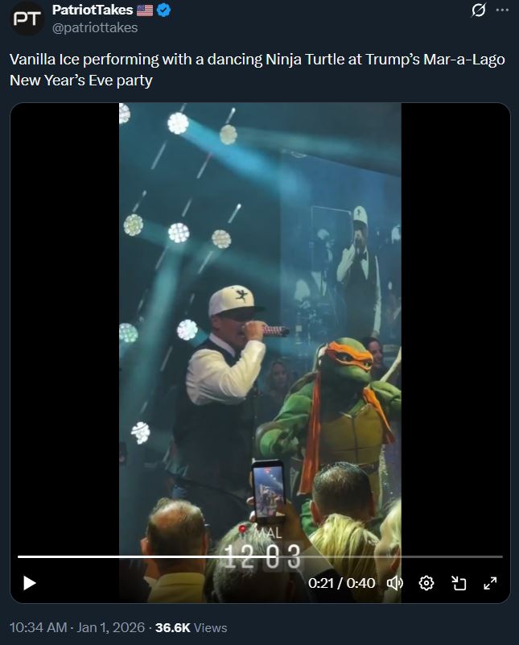Open the @patriottakes handle link

pos(95,27)
